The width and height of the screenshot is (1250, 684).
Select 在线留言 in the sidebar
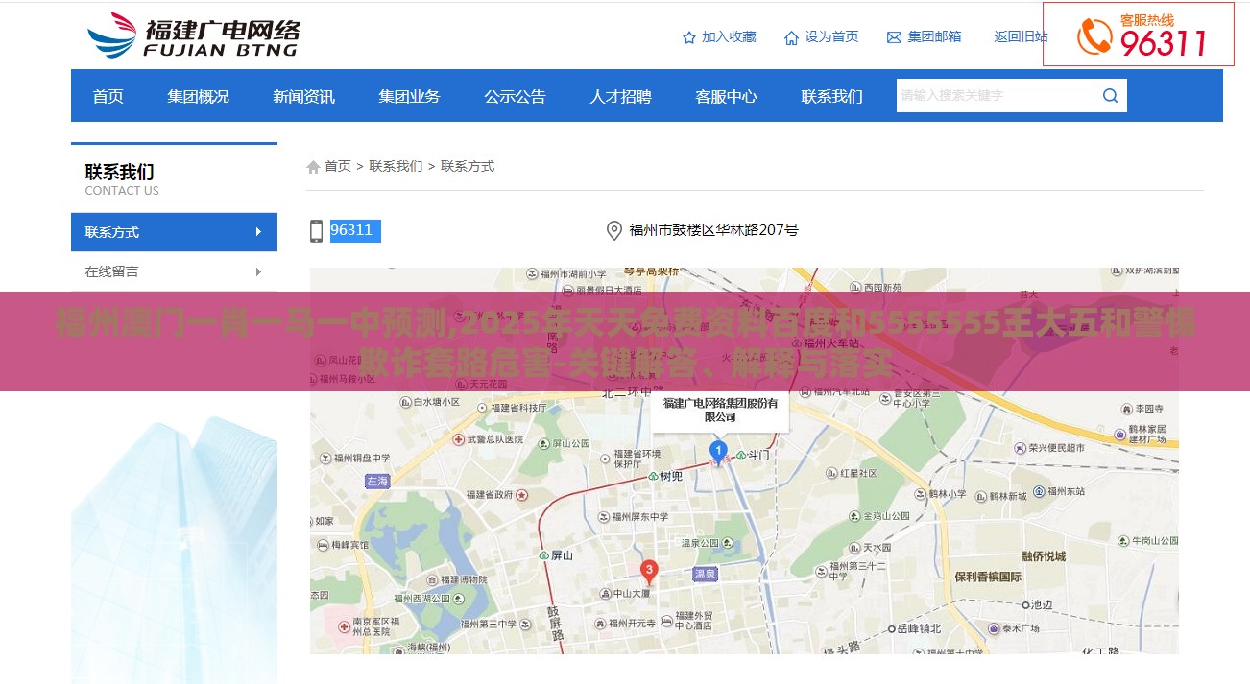click(x=174, y=271)
